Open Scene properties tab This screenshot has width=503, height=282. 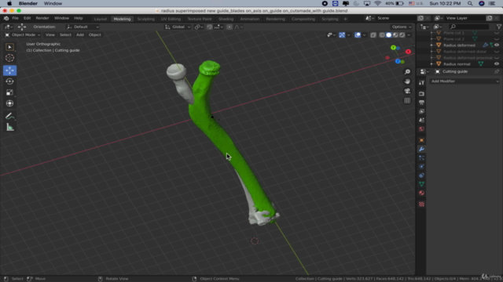point(421,120)
